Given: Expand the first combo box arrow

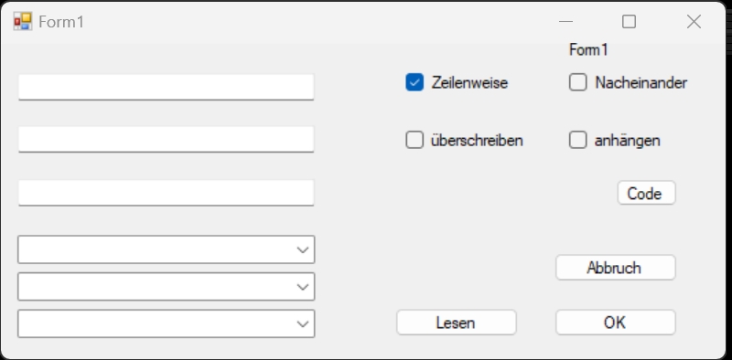Looking at the screenshot, I should (303, 250).
